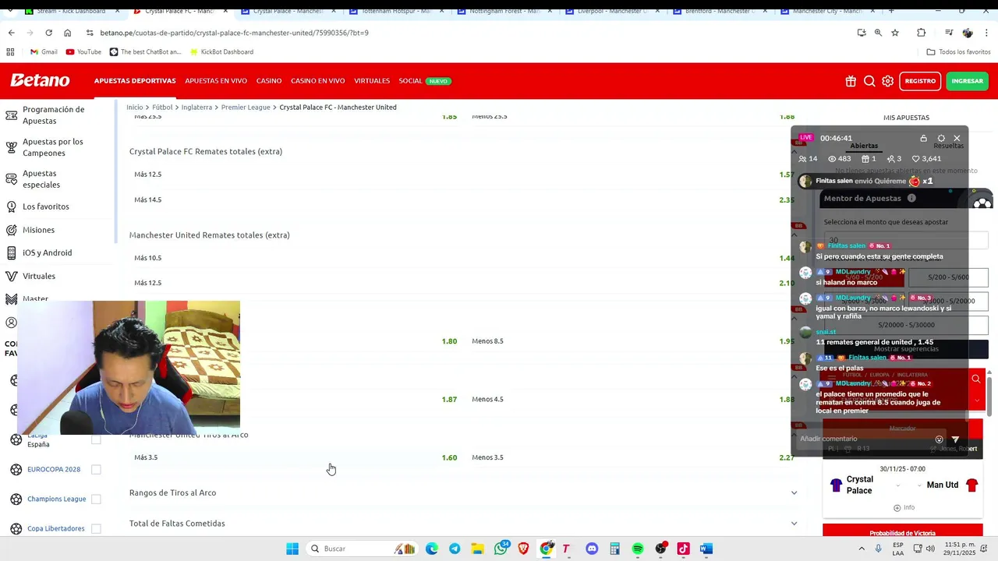Open File Explorer from taskbar
Screen dimensions: 998x561
coord(477,549)
